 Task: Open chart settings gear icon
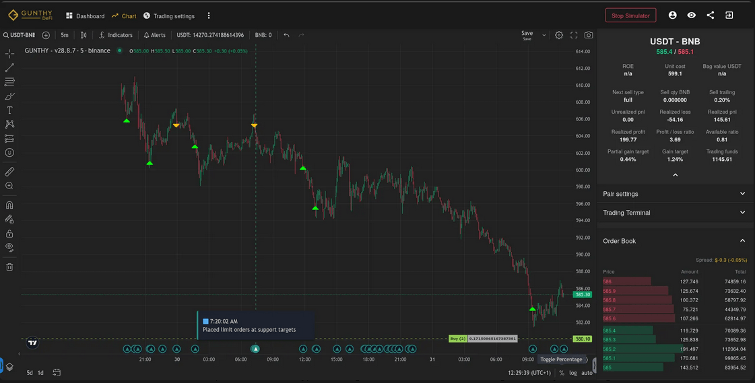click(559, 35)
